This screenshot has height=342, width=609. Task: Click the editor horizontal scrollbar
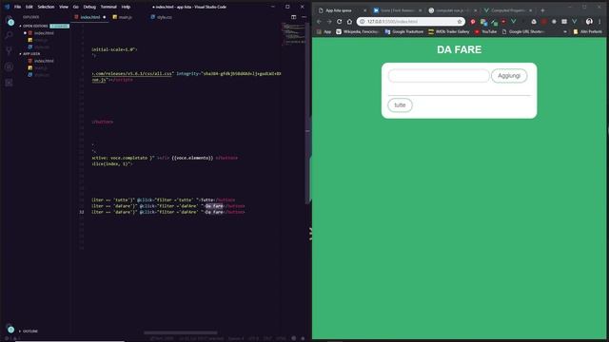coord(180,332)
